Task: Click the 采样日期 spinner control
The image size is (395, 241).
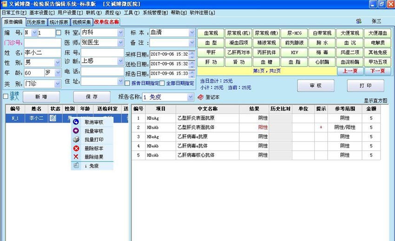Action: (192, 54)
